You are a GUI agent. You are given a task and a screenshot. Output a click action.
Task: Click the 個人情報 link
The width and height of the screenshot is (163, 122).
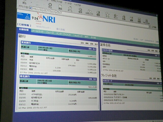[x=60, y=29]
